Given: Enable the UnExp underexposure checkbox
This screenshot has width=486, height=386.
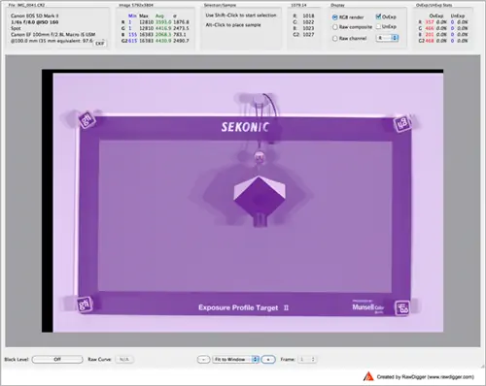Looking at the screenshot, I should 378,26.
